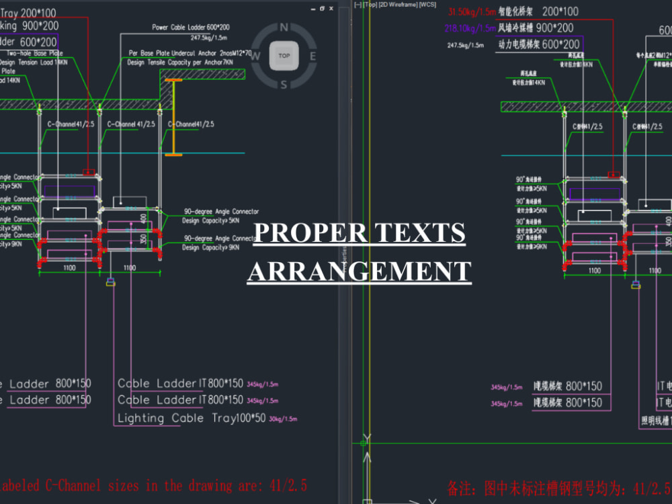
Task: Select the red '31.50kg/1.5m' text
Action: 472,12
